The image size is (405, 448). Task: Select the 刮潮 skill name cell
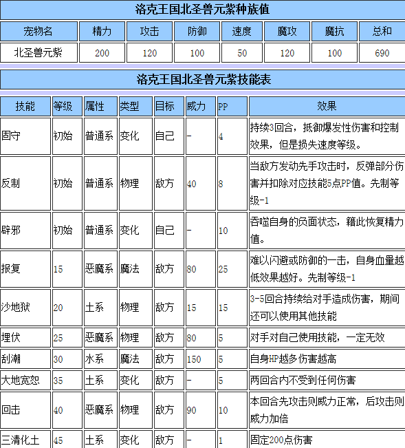[x=25, y=359]
